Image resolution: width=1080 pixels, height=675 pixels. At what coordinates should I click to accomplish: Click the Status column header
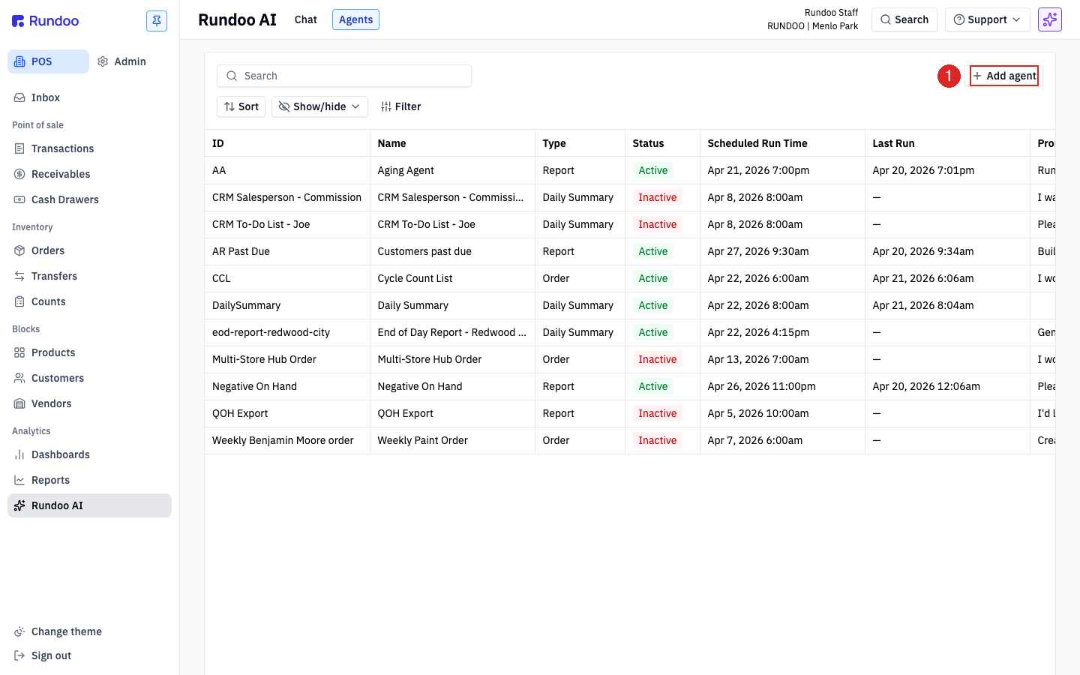tap(662, 143)
